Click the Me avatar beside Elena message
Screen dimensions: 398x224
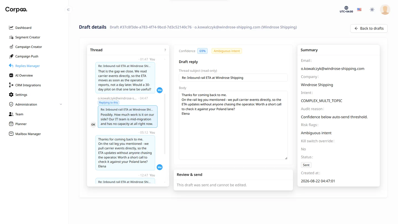(x=159, y=167)
